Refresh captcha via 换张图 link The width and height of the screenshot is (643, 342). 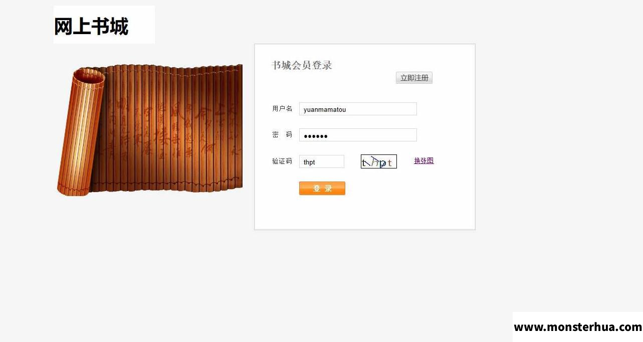424,161
